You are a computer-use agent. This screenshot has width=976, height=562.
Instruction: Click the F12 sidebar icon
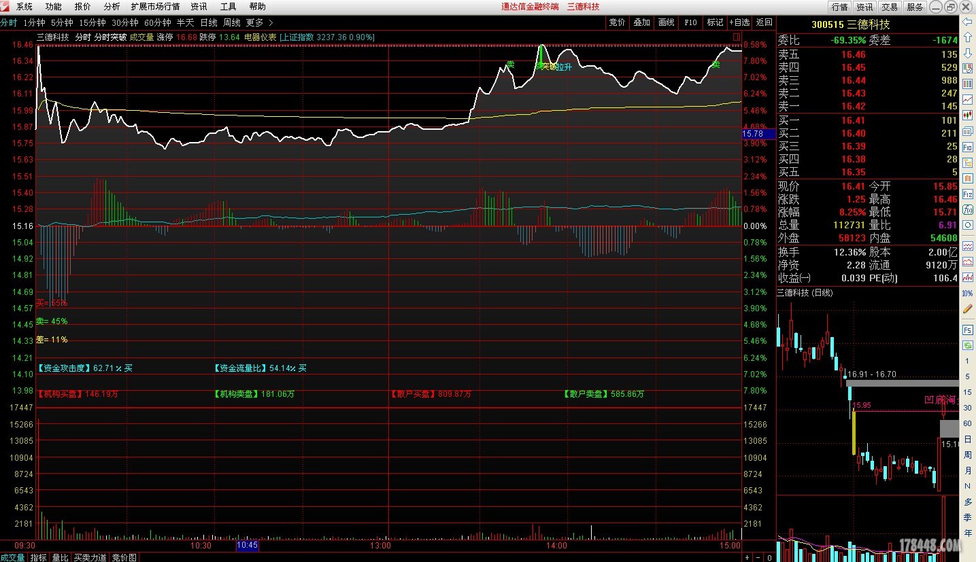[967, 194]
